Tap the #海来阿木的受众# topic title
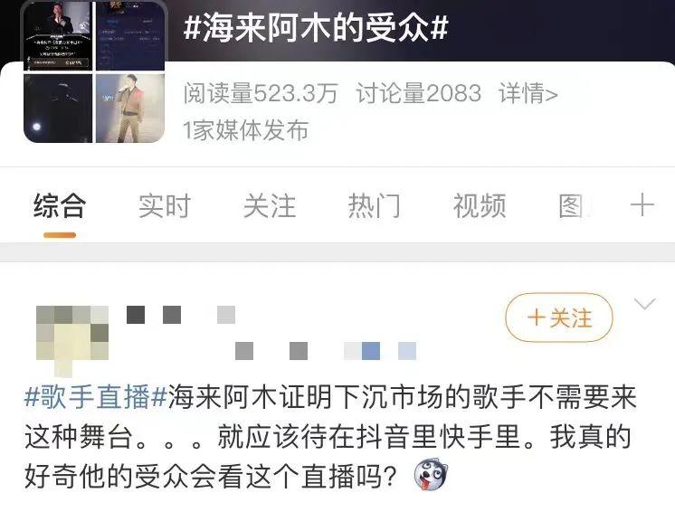The height and width of the screenshot is (512, 675). [x=316, y=28]
